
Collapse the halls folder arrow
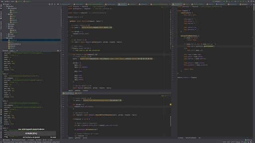pyautogui.click(x=7, y=14)
